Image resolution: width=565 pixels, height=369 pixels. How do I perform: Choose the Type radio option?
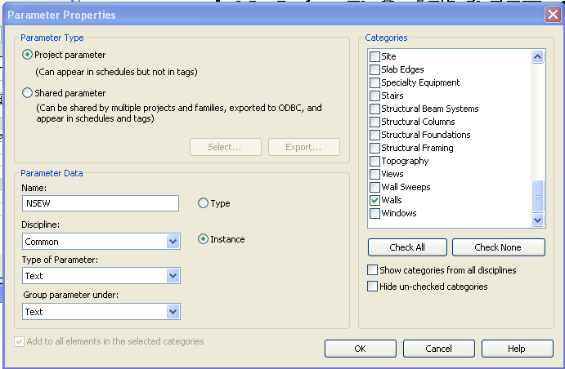[204, 203]
